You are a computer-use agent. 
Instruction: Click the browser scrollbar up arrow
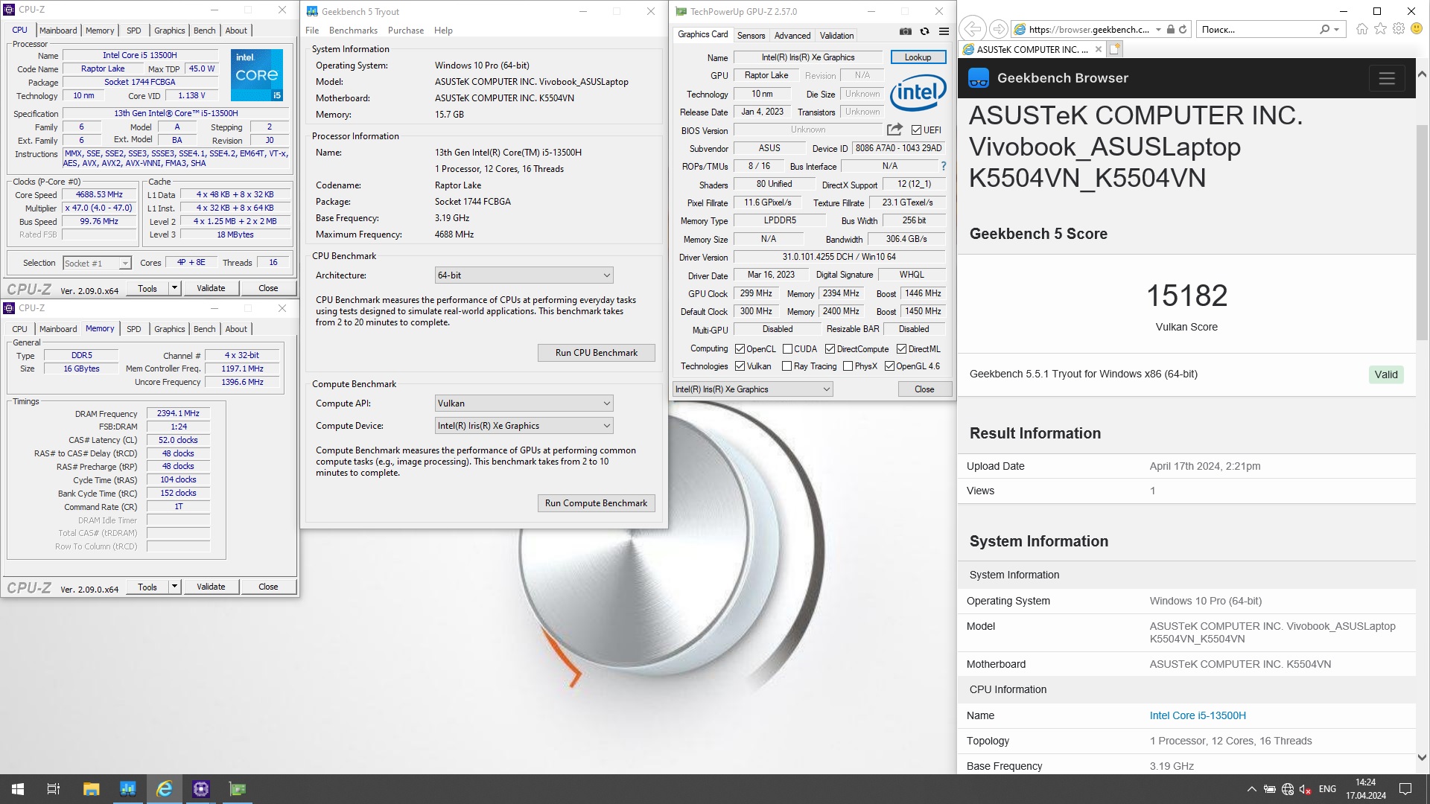click(1422, 74)
